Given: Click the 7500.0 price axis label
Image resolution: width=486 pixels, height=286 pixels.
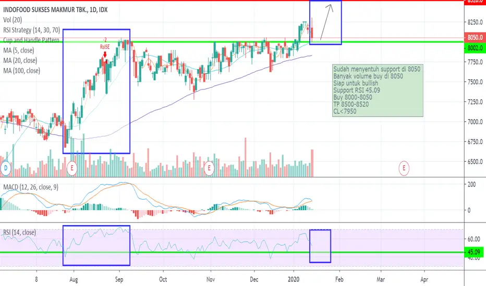Looking at the screenshot, I should pos(475,82).
